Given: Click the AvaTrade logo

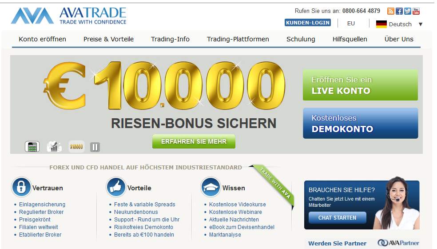Looking at the screenshot, I should 68,16.
